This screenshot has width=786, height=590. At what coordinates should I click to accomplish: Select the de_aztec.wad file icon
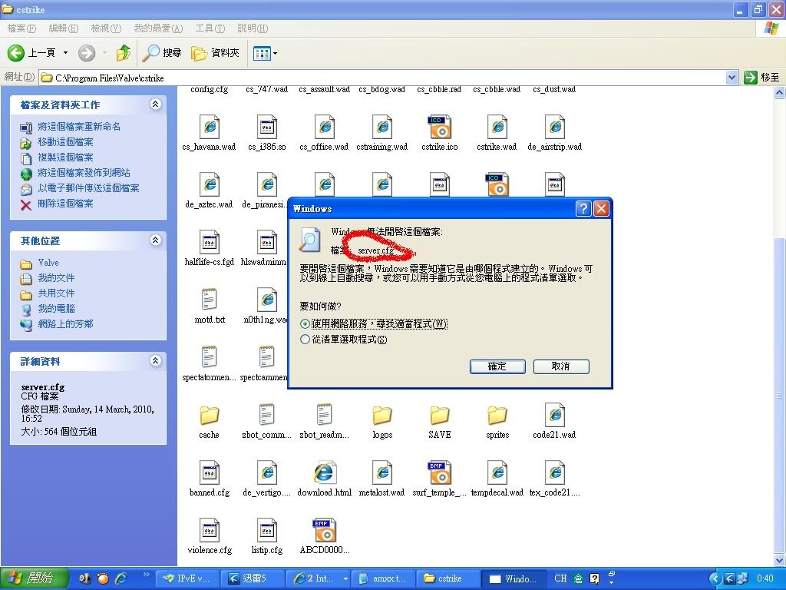(209, 184)
